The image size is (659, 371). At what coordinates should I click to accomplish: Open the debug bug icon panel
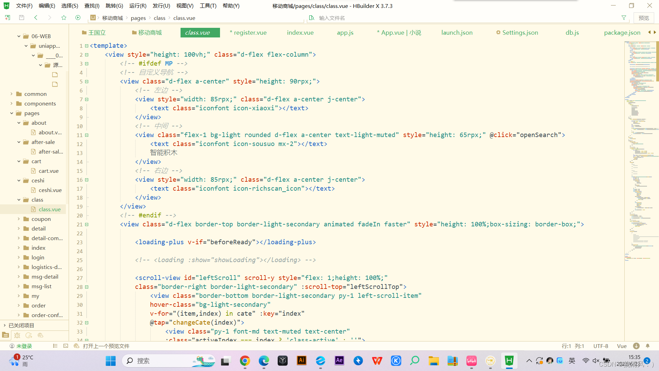click(17, 335)
